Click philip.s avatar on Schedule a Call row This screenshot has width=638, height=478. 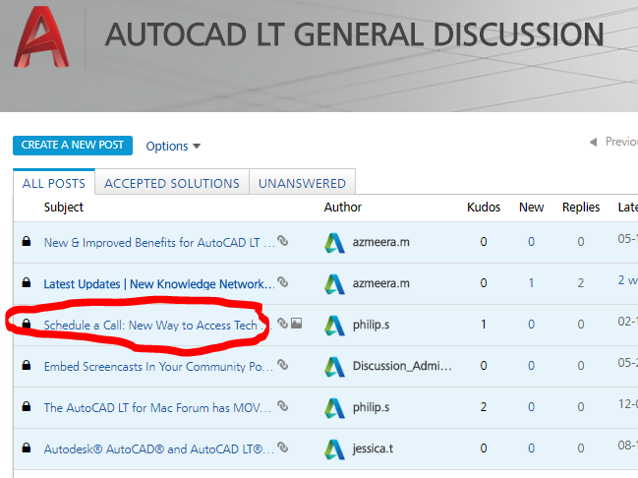[x=334, y=326]
